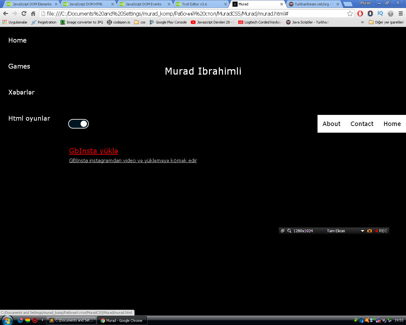The height and width of the screenshot is (325, 406).
Task: Click the Murad Ibrahimli heading
Action: [x=203, y=71]
